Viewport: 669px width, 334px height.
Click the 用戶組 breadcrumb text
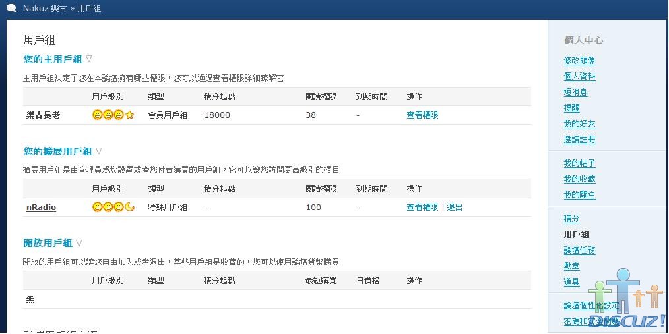[89, 8]
